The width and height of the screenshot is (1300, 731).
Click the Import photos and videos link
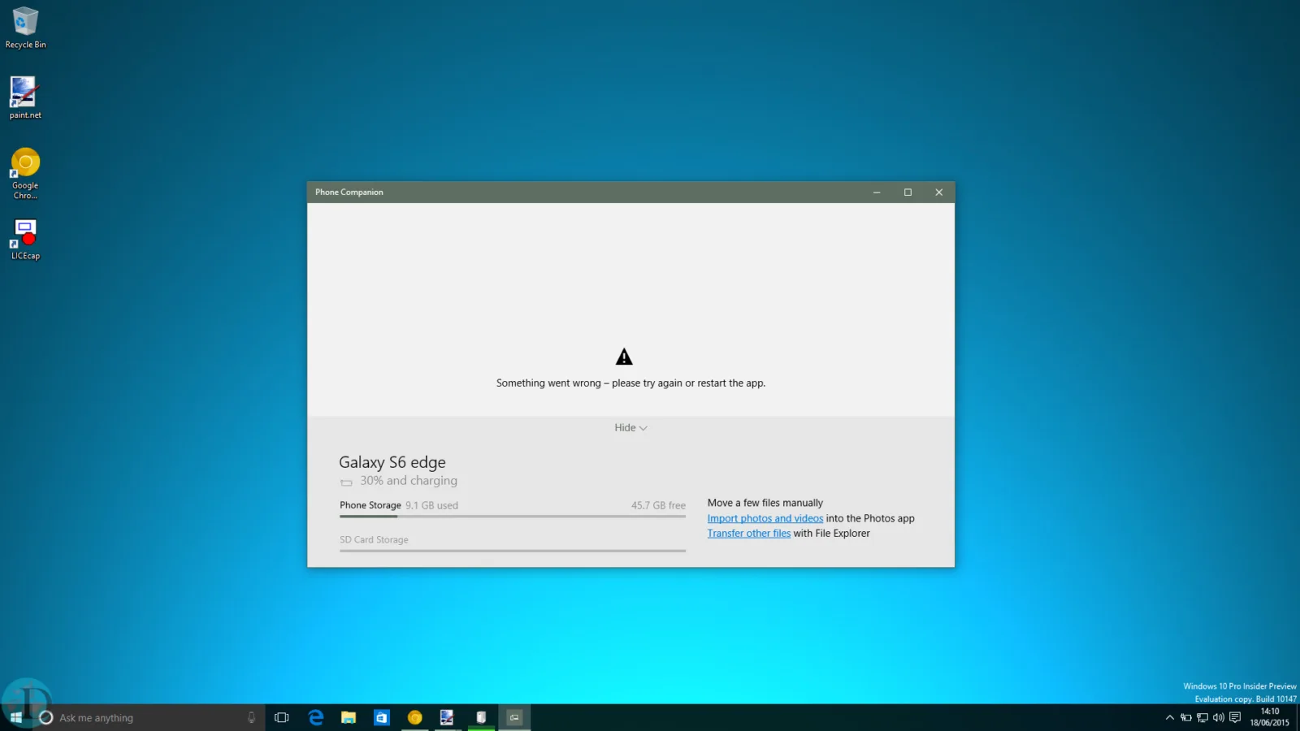pos(765,518)
